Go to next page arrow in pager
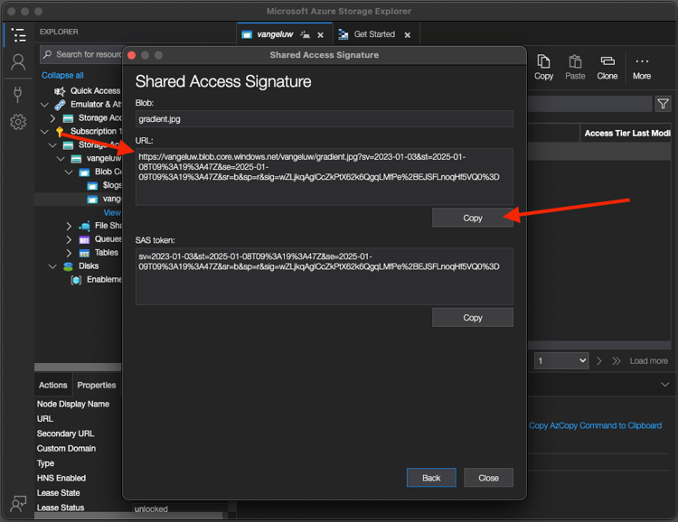The image size is (678, 522). 598,361
